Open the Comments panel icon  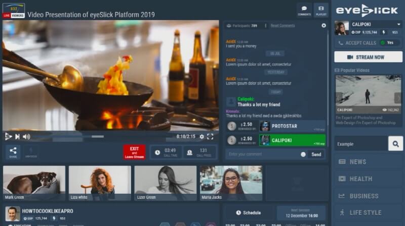[304, 10]
